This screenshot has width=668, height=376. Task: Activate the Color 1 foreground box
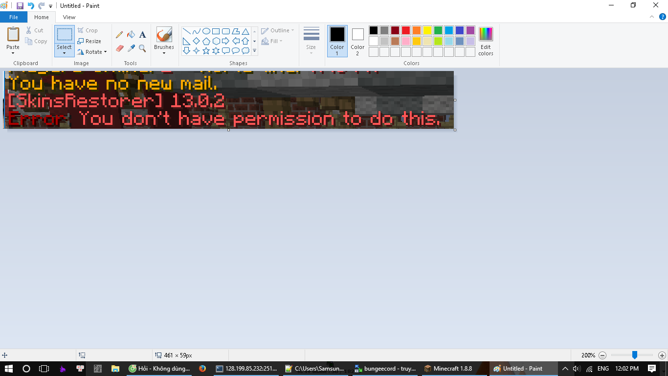pos(337,41)
